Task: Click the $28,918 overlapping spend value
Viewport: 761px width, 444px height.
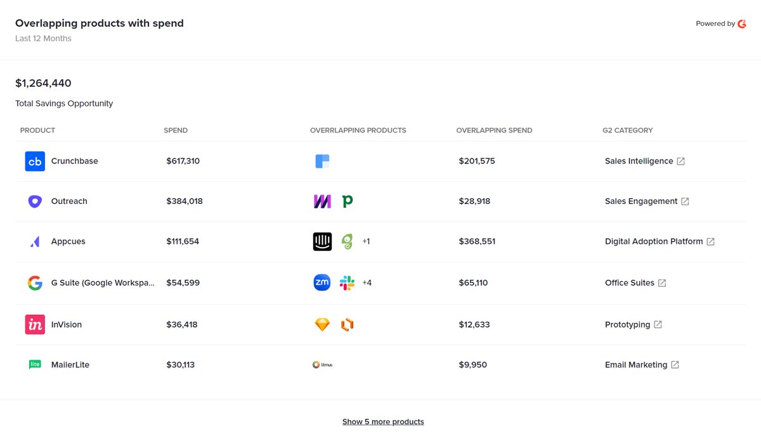Action: pos(474,201)
